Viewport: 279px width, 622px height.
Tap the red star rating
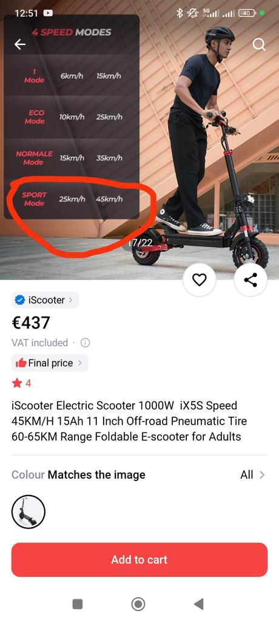pos(17,383)
